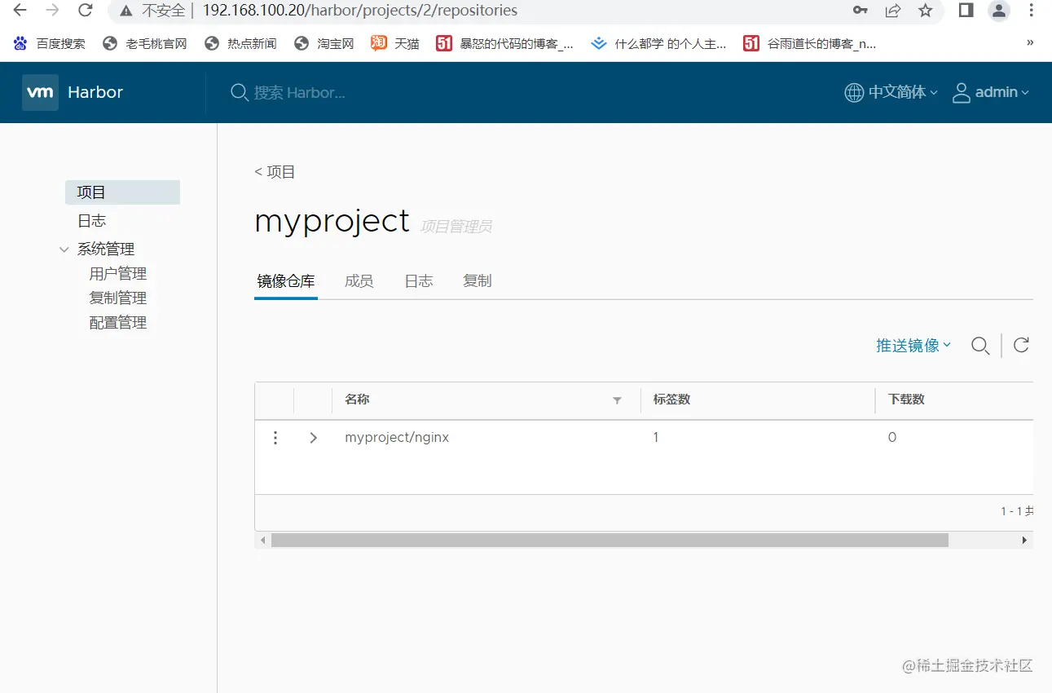This screenshot has height=693, width=1052.
Task: Click the VMware vm logo icon
Action: (x=40, y=92)
